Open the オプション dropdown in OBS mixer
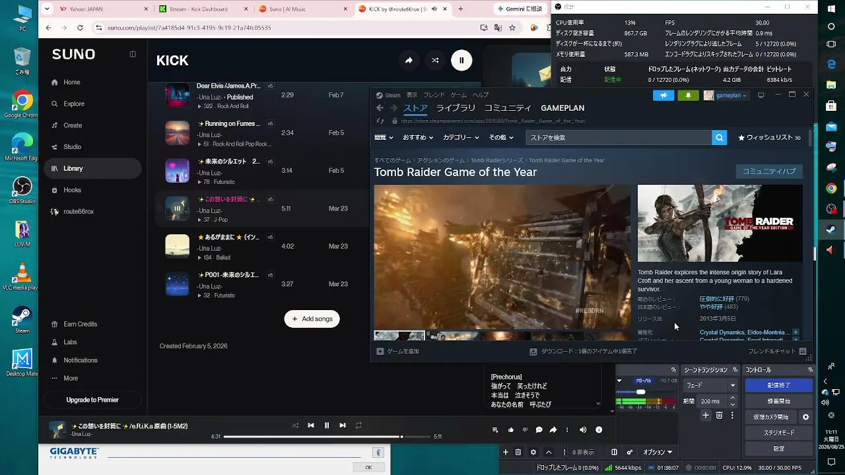The image size is (845, 475). click(657, 453)
